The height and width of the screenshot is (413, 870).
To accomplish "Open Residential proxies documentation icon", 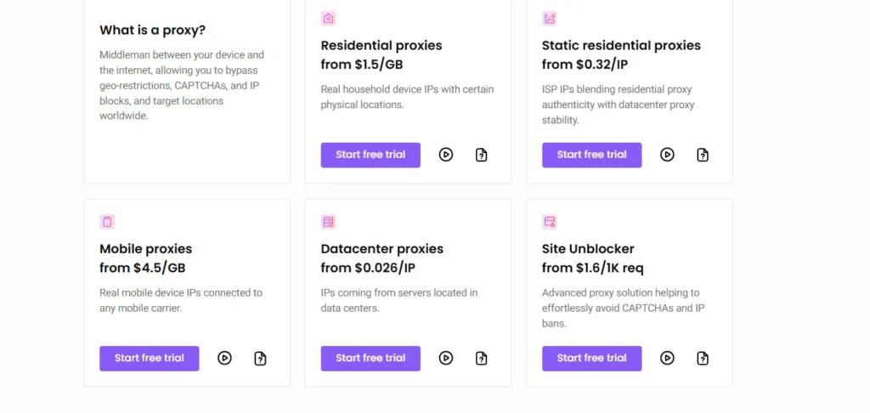I will tap(482, 155).
